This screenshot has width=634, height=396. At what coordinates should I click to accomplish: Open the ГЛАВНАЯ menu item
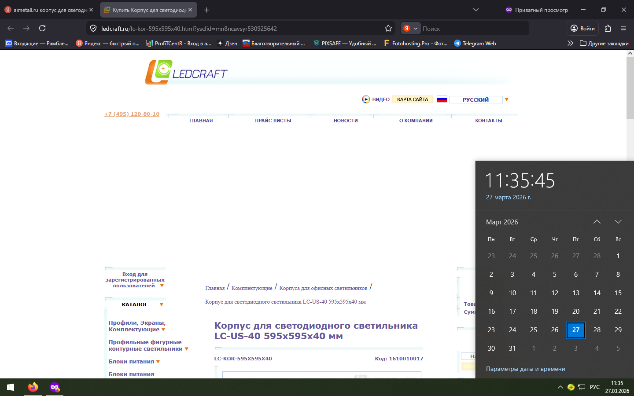(201, 121)
